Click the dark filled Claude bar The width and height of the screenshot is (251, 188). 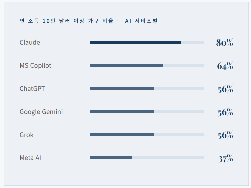coord(135,42)
